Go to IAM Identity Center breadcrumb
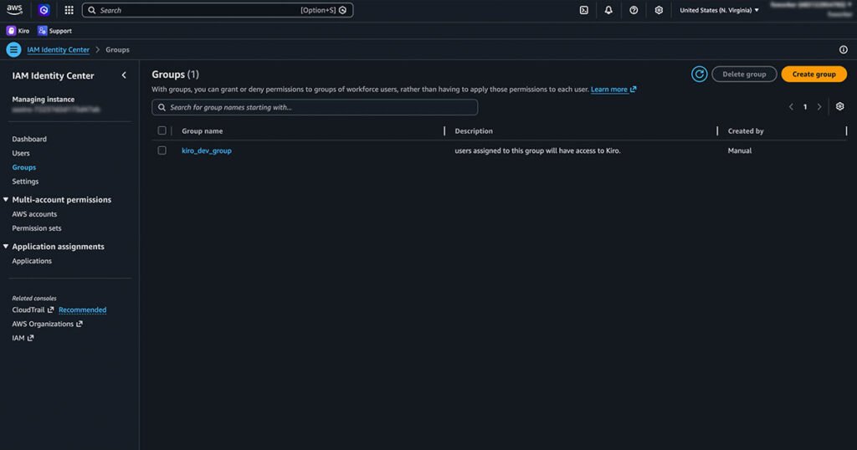Screen dimensions: 857x450 tap(58, 49)
